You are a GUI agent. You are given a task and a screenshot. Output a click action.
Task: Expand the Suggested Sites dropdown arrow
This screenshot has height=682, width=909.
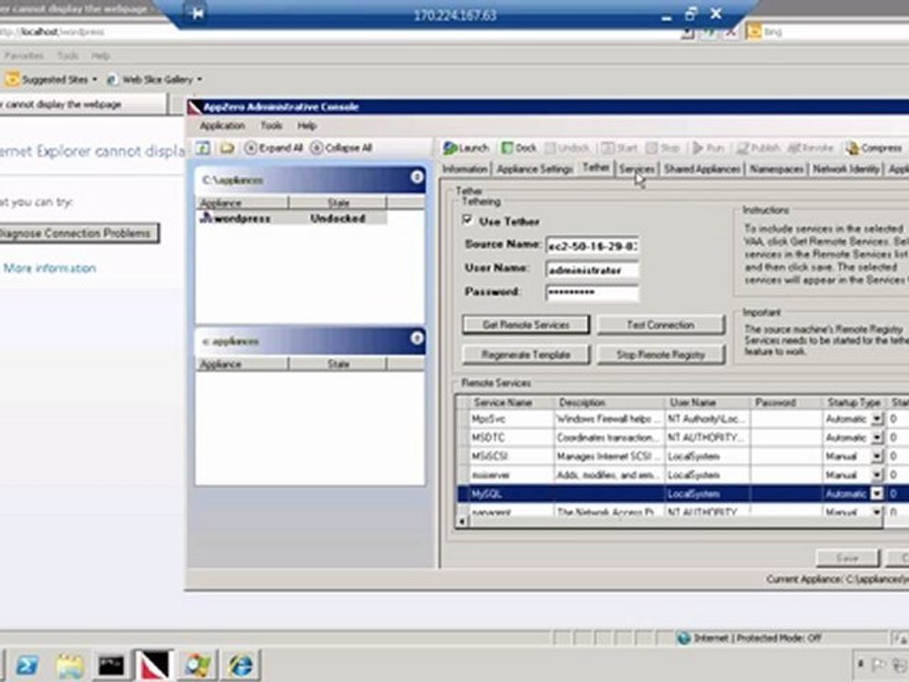coord(95,80)
